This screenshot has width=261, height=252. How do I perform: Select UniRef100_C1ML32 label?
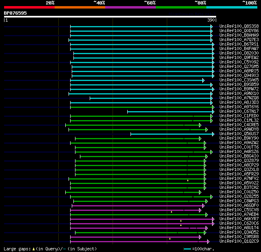point(239,121)
